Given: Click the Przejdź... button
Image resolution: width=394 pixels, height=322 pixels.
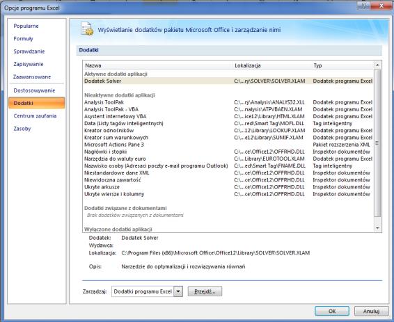Looking at the screenshot, I should (205, 291).
